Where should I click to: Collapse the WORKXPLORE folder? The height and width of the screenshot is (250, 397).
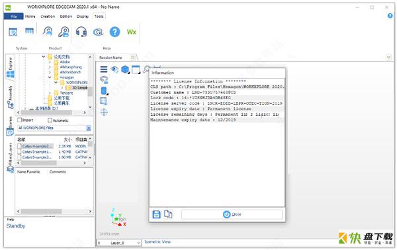point(56,83)
